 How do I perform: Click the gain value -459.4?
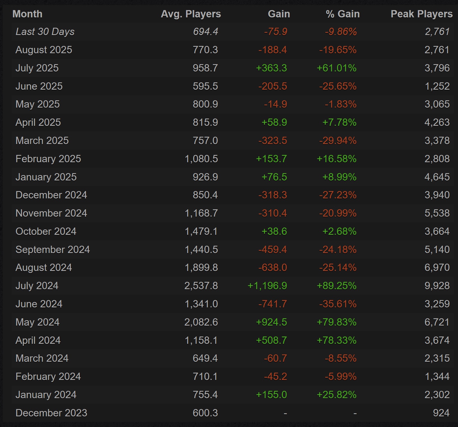[x=272, y=250]
